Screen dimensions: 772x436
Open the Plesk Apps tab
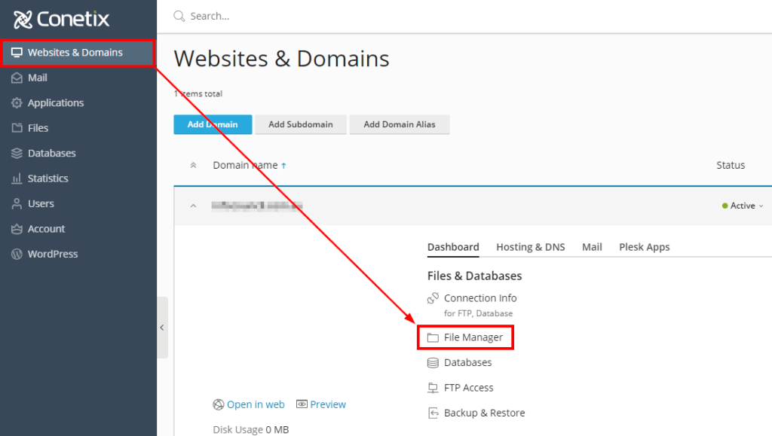click(x=644, y=246)
